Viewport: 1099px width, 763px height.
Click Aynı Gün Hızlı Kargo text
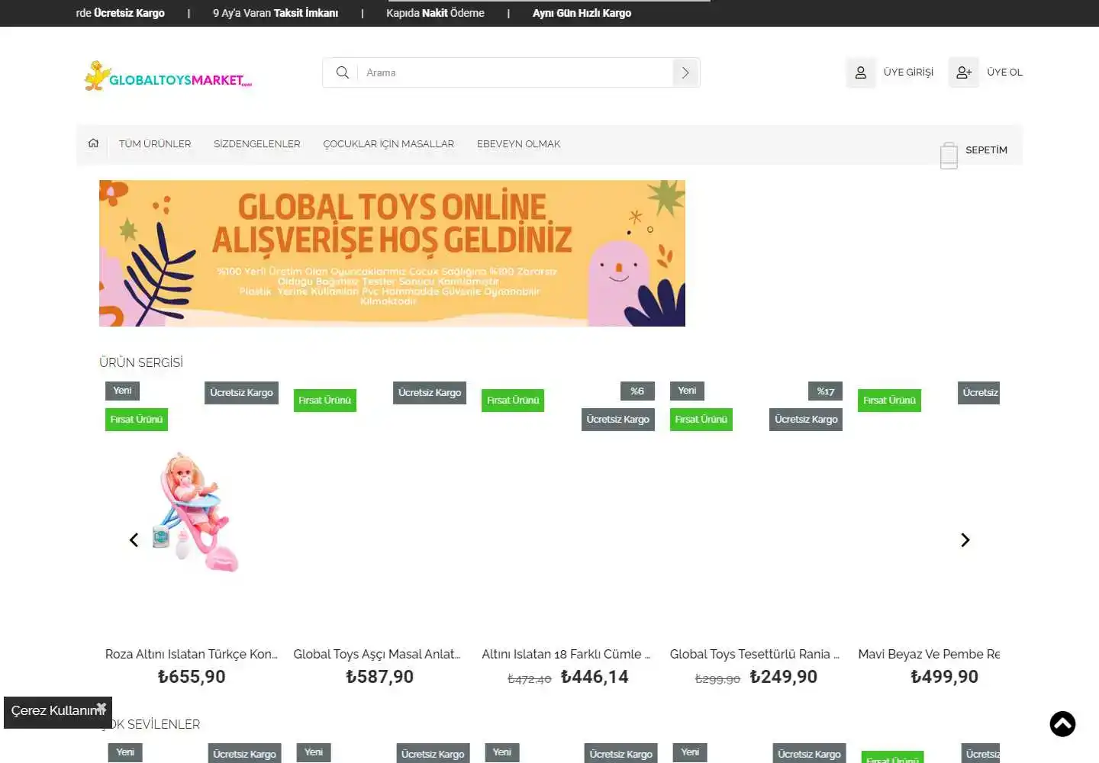[x=582, y=13]
